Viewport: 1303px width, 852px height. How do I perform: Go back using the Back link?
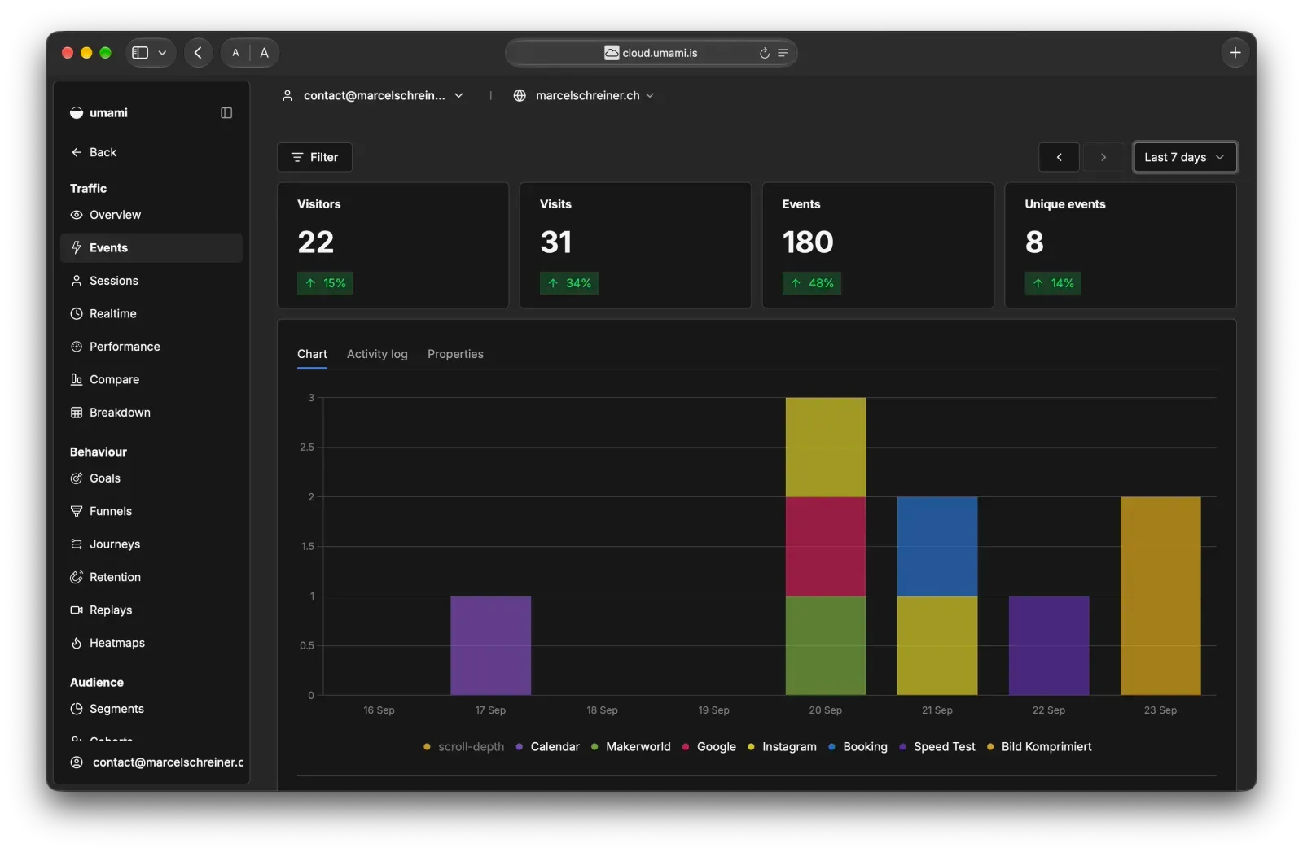pyautogui.click(x=94, y=152)
